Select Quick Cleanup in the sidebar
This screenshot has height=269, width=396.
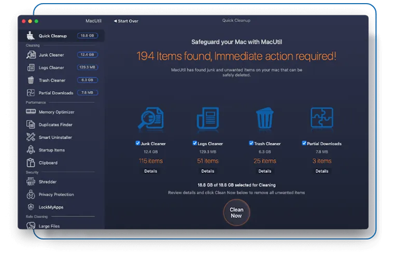click(52, 36)
